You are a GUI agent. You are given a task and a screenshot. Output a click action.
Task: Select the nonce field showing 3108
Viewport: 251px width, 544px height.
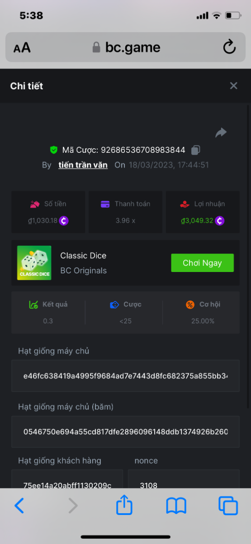pos(184,479)
